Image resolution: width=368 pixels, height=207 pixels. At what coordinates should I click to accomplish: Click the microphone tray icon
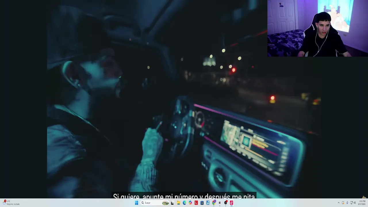[x=347, y=203]
